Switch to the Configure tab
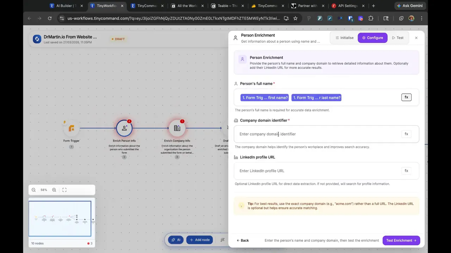451x253 pixels. (372, 38)
